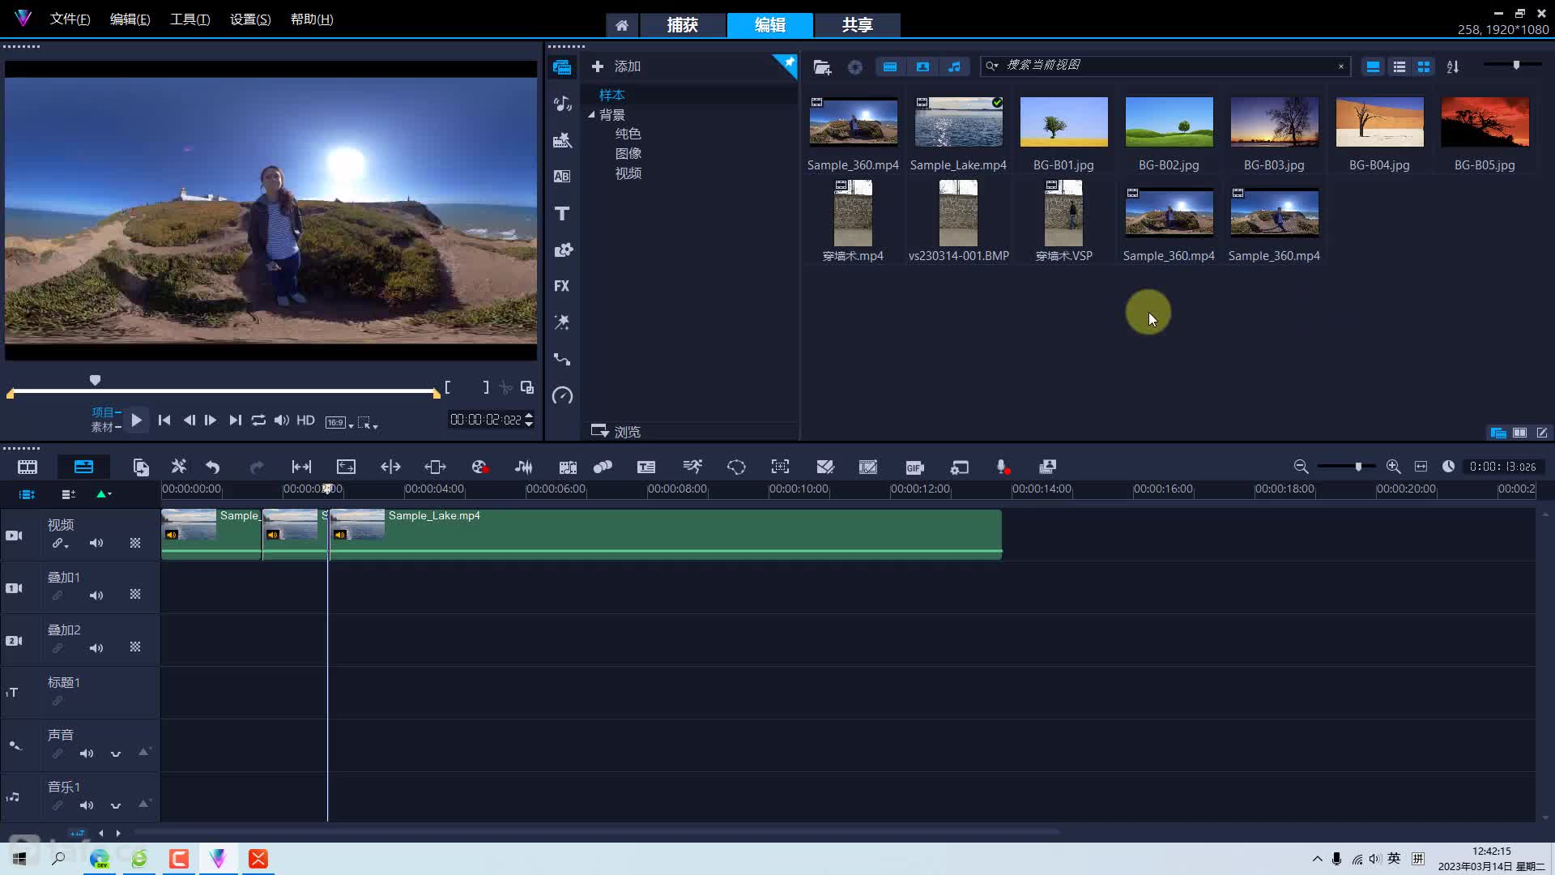1555x875 pixels.
Task: Select the BG-B03.jpg thumbnail
Action: (x=1274, y=122)
